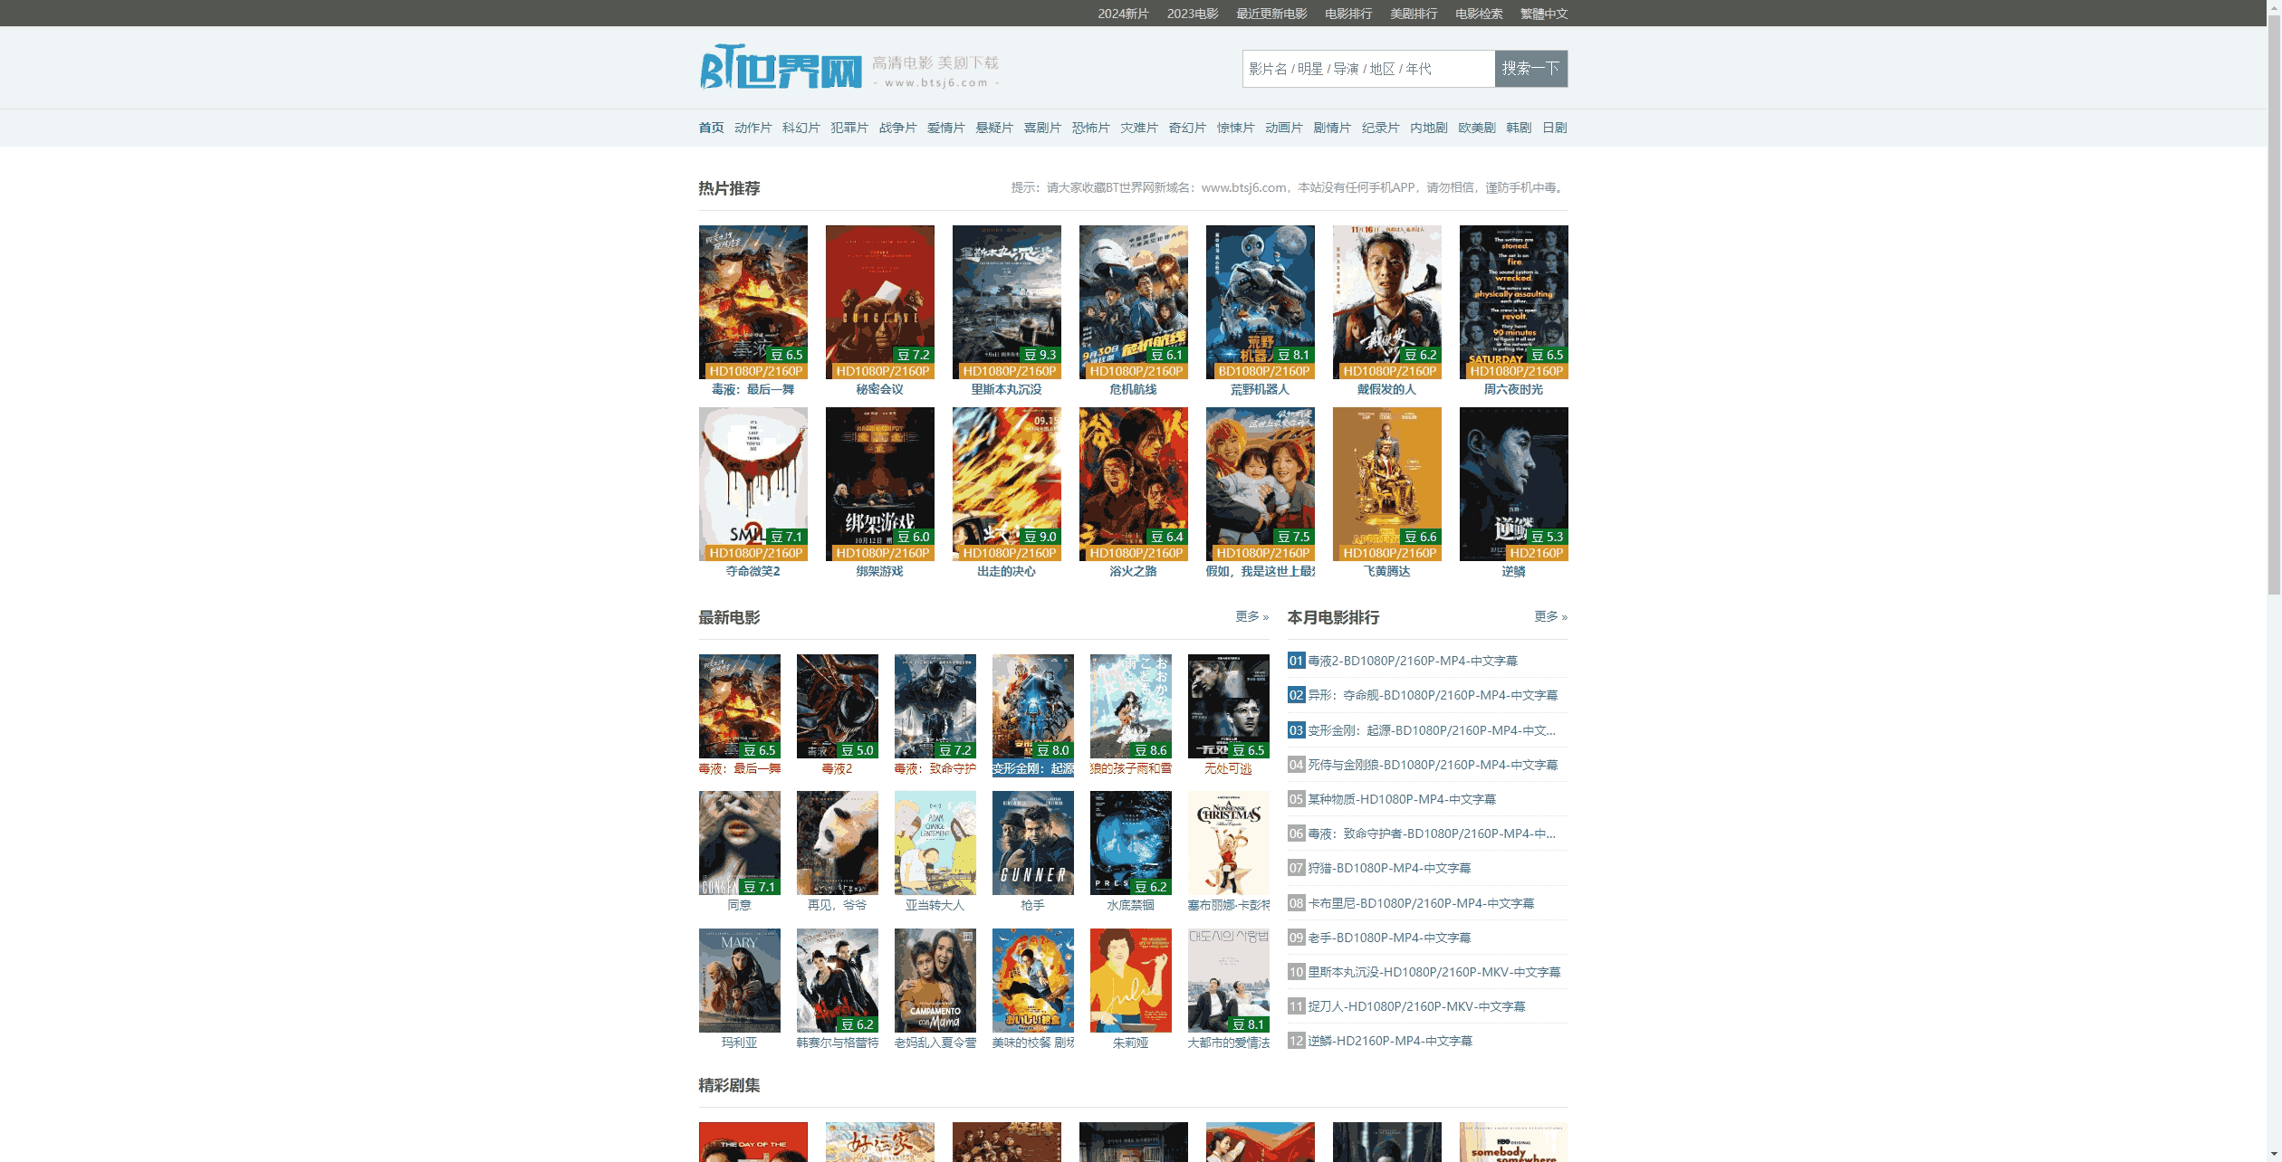The height and width of the screenshot is (1162, 2282).
Task: Open the 玛利亚 movie poster
Action: 739,980
